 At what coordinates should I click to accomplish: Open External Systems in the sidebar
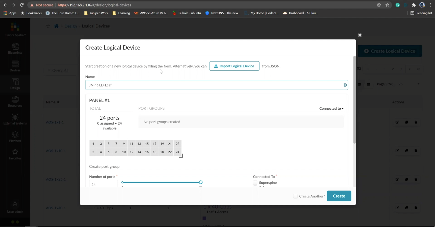[15, 119]
